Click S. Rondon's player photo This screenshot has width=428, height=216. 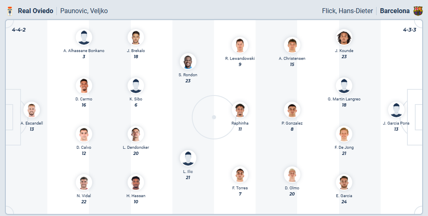pyautogui.click(x=188, y=61)
